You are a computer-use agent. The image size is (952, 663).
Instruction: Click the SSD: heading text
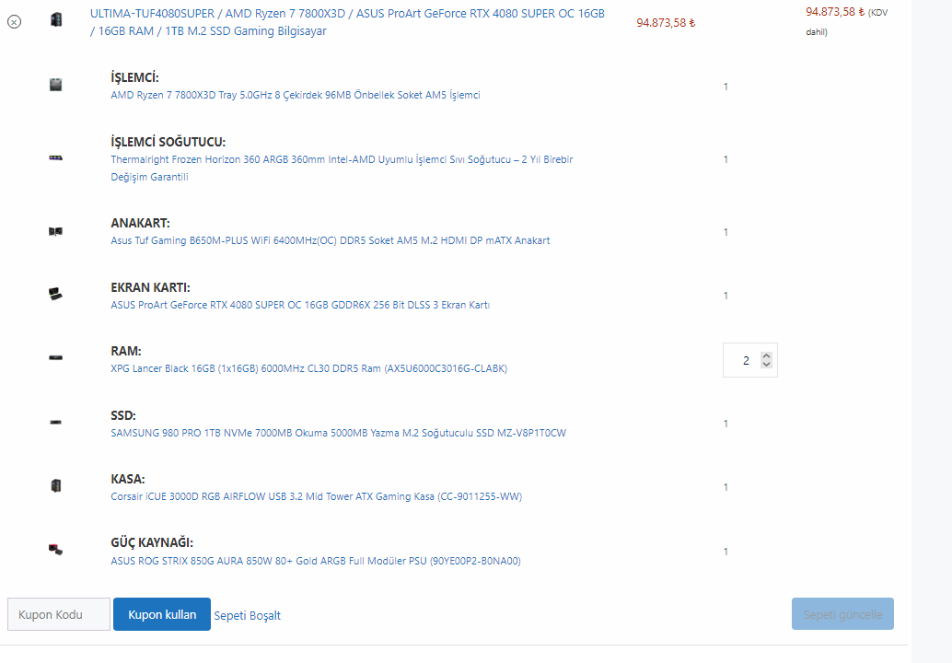tap(123, 415)
